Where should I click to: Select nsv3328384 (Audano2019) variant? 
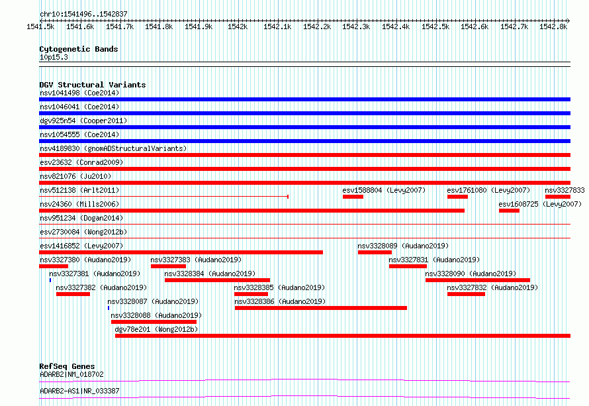210,274
